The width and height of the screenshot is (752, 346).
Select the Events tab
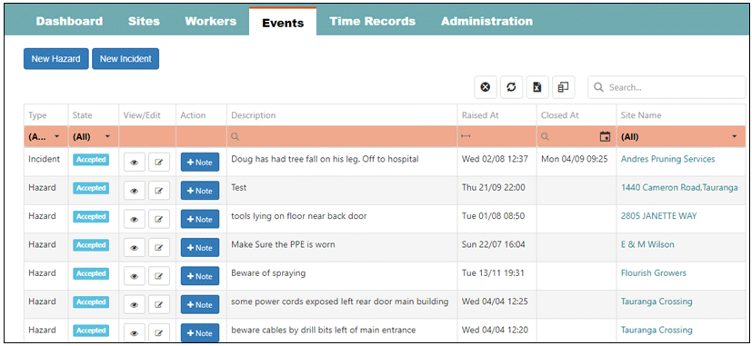(x=283, y=23)
